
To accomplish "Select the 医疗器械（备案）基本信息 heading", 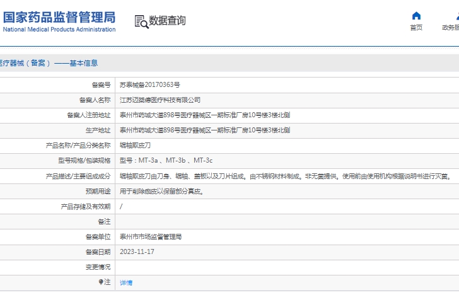I will click(x=49, y=63).
